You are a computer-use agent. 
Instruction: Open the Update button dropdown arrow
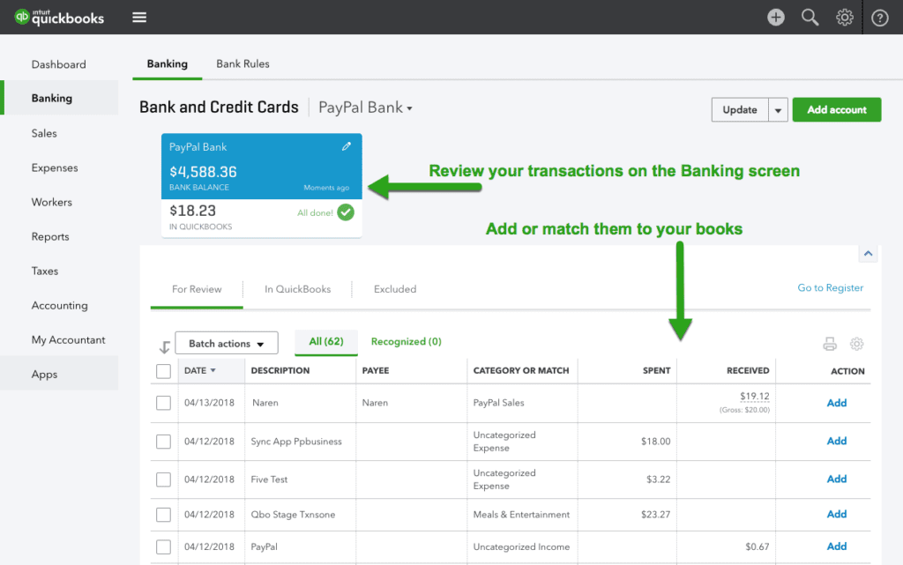[777, 109]
